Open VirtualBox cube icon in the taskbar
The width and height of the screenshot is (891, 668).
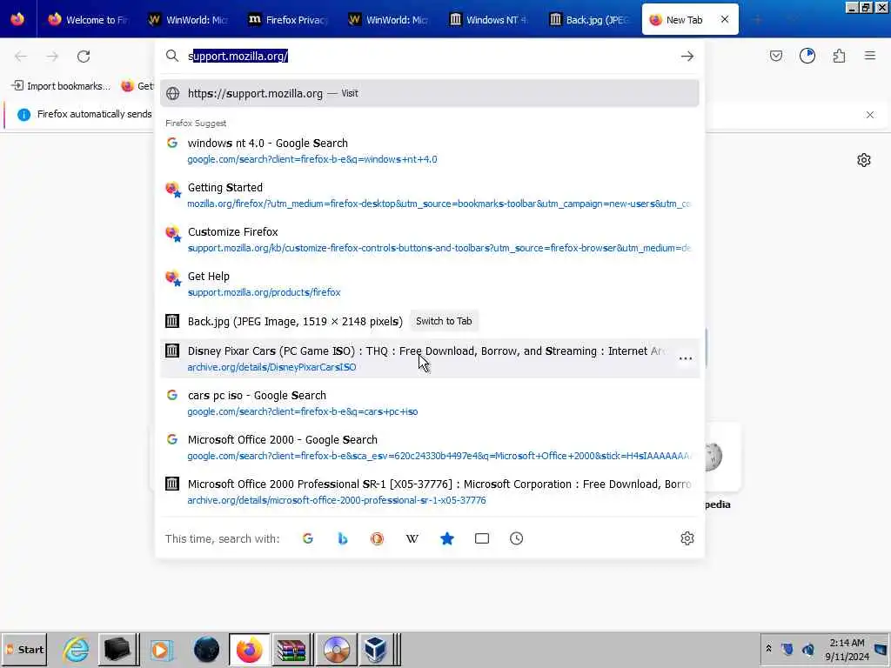[376, 649]
